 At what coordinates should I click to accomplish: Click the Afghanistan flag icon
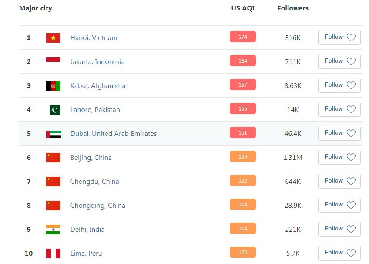(53, 86)
